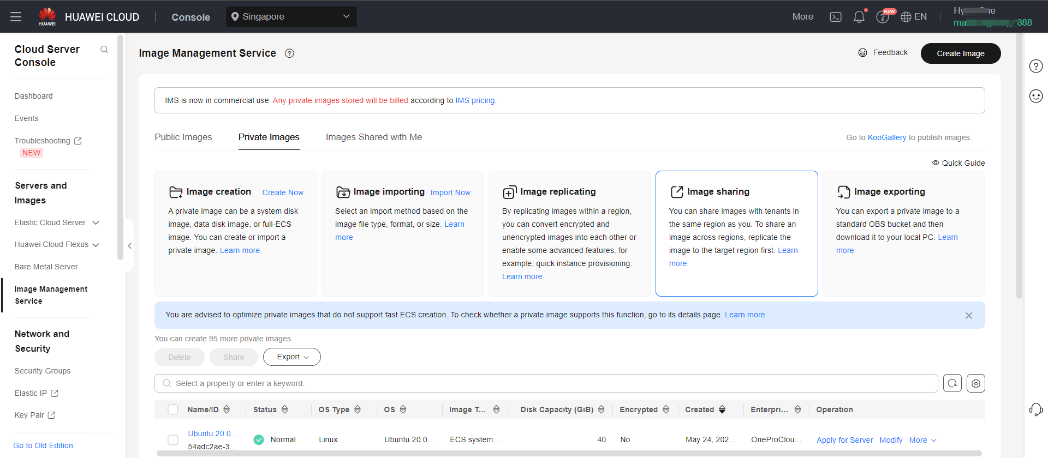The image size is (1048, 458).
Task: Sort table by OS Type
Action: [x=358, y=409]
